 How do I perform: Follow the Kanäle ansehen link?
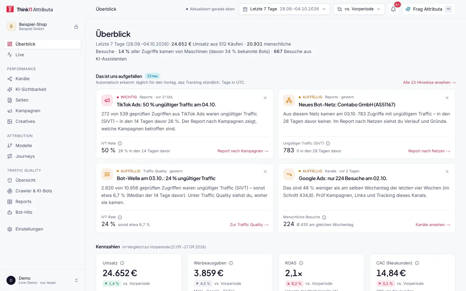433,225
